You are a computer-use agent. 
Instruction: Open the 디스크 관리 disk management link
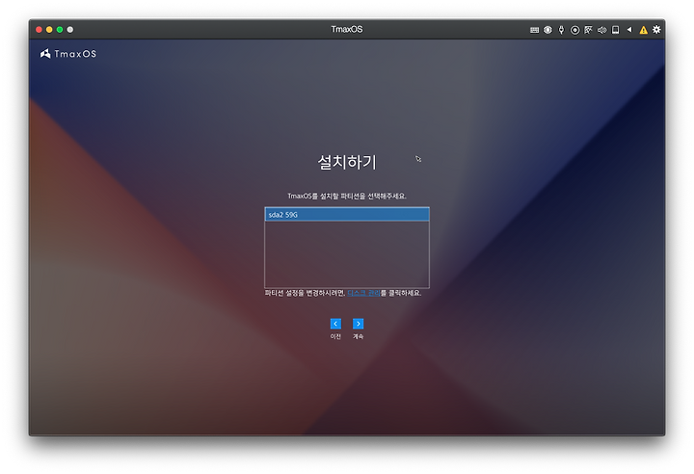pos(363,293)
